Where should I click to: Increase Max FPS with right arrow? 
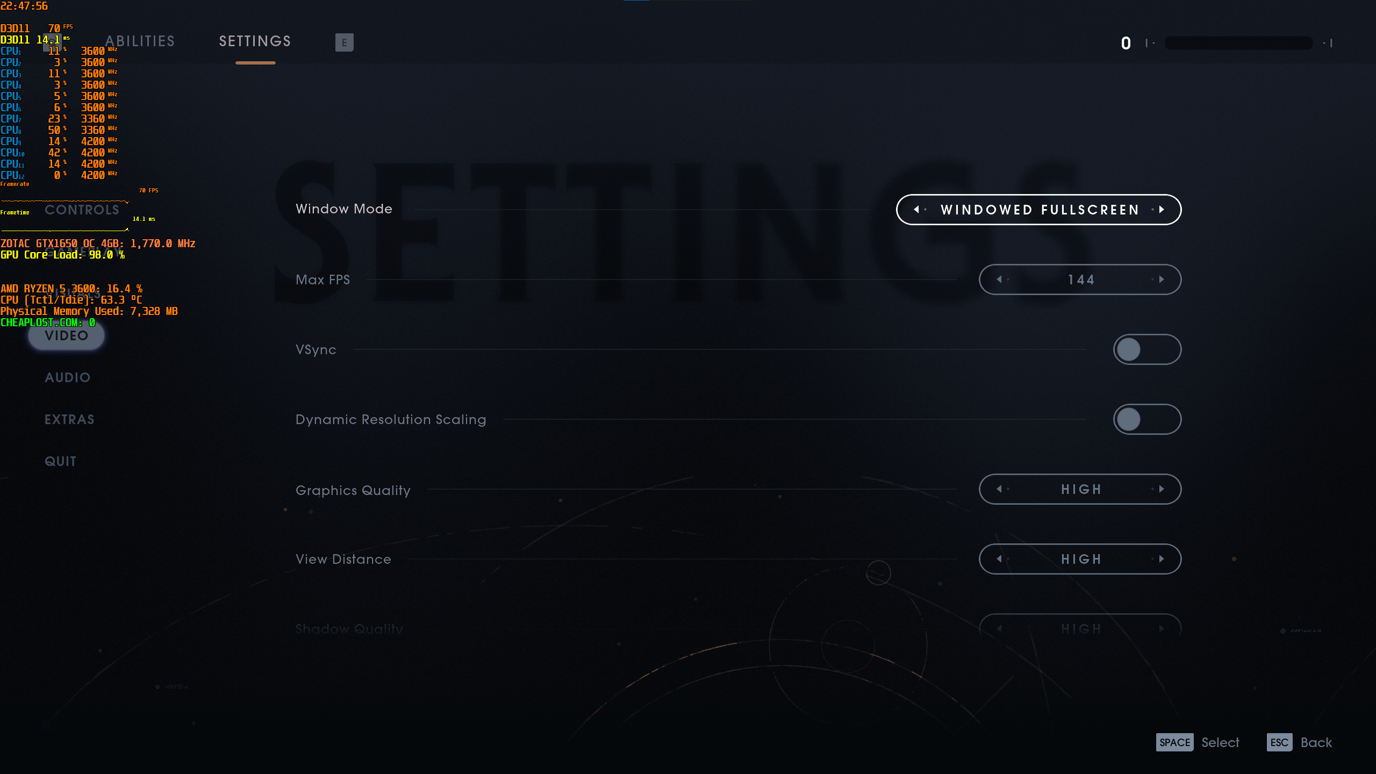click(x=1162, y=279)
